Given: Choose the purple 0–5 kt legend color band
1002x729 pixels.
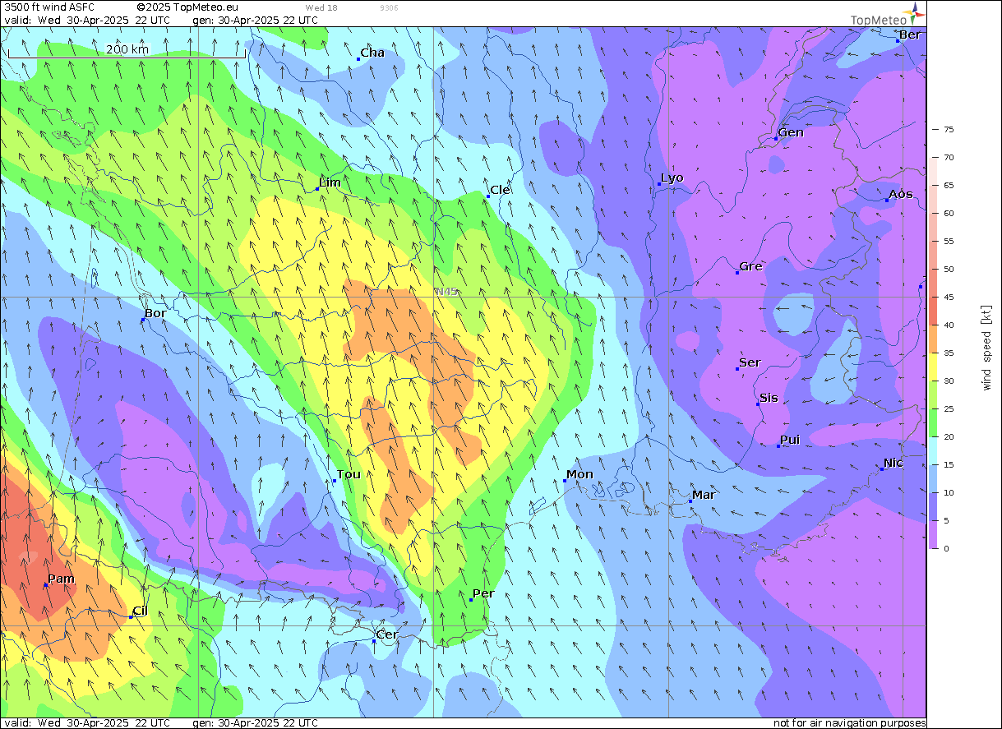Looking at the screenshot, I should tap(935, 534).
